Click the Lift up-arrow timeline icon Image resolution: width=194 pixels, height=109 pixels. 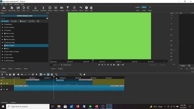25,74
